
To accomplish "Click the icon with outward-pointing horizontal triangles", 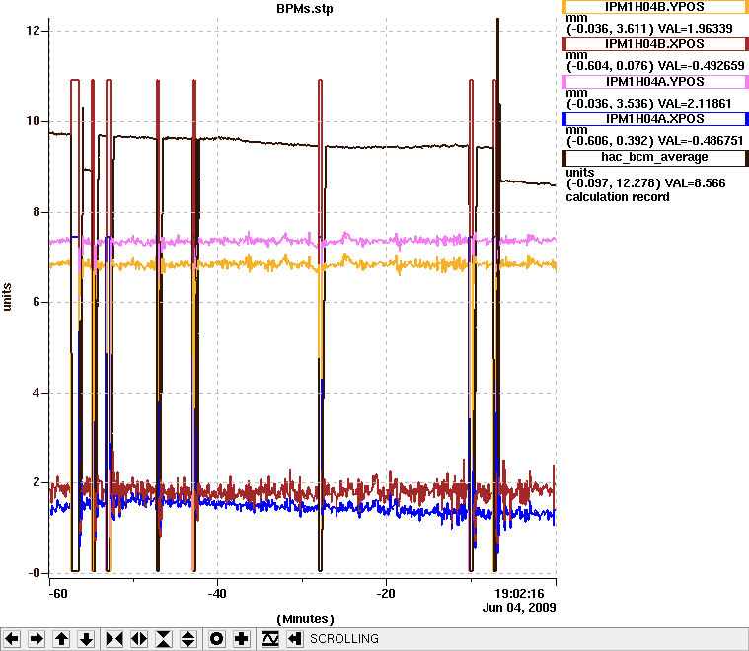I will [x=139, y=638].
